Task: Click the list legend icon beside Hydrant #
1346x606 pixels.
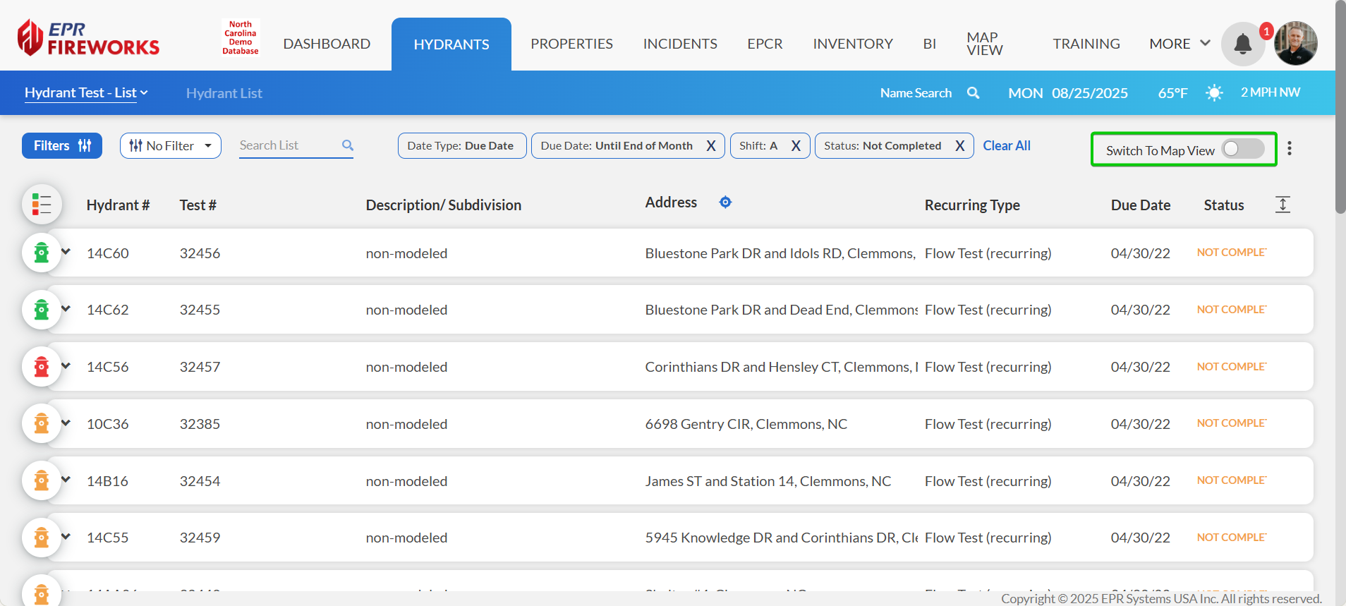Action: pyautogui.click(x=42, y=205)
